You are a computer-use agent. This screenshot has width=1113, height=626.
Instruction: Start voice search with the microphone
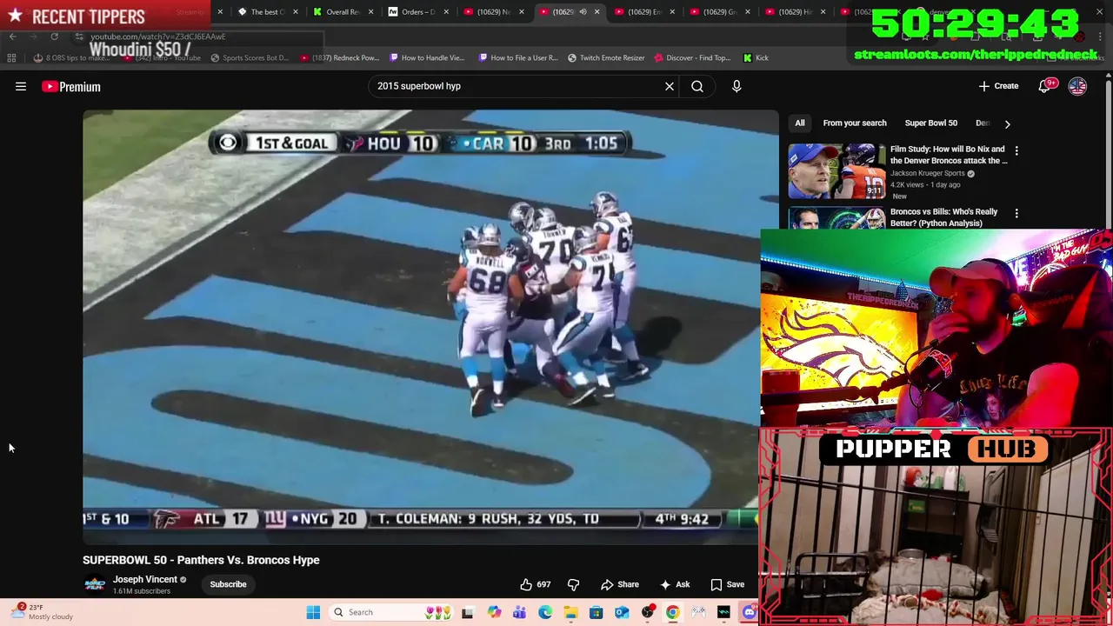[x=736, y=86]
